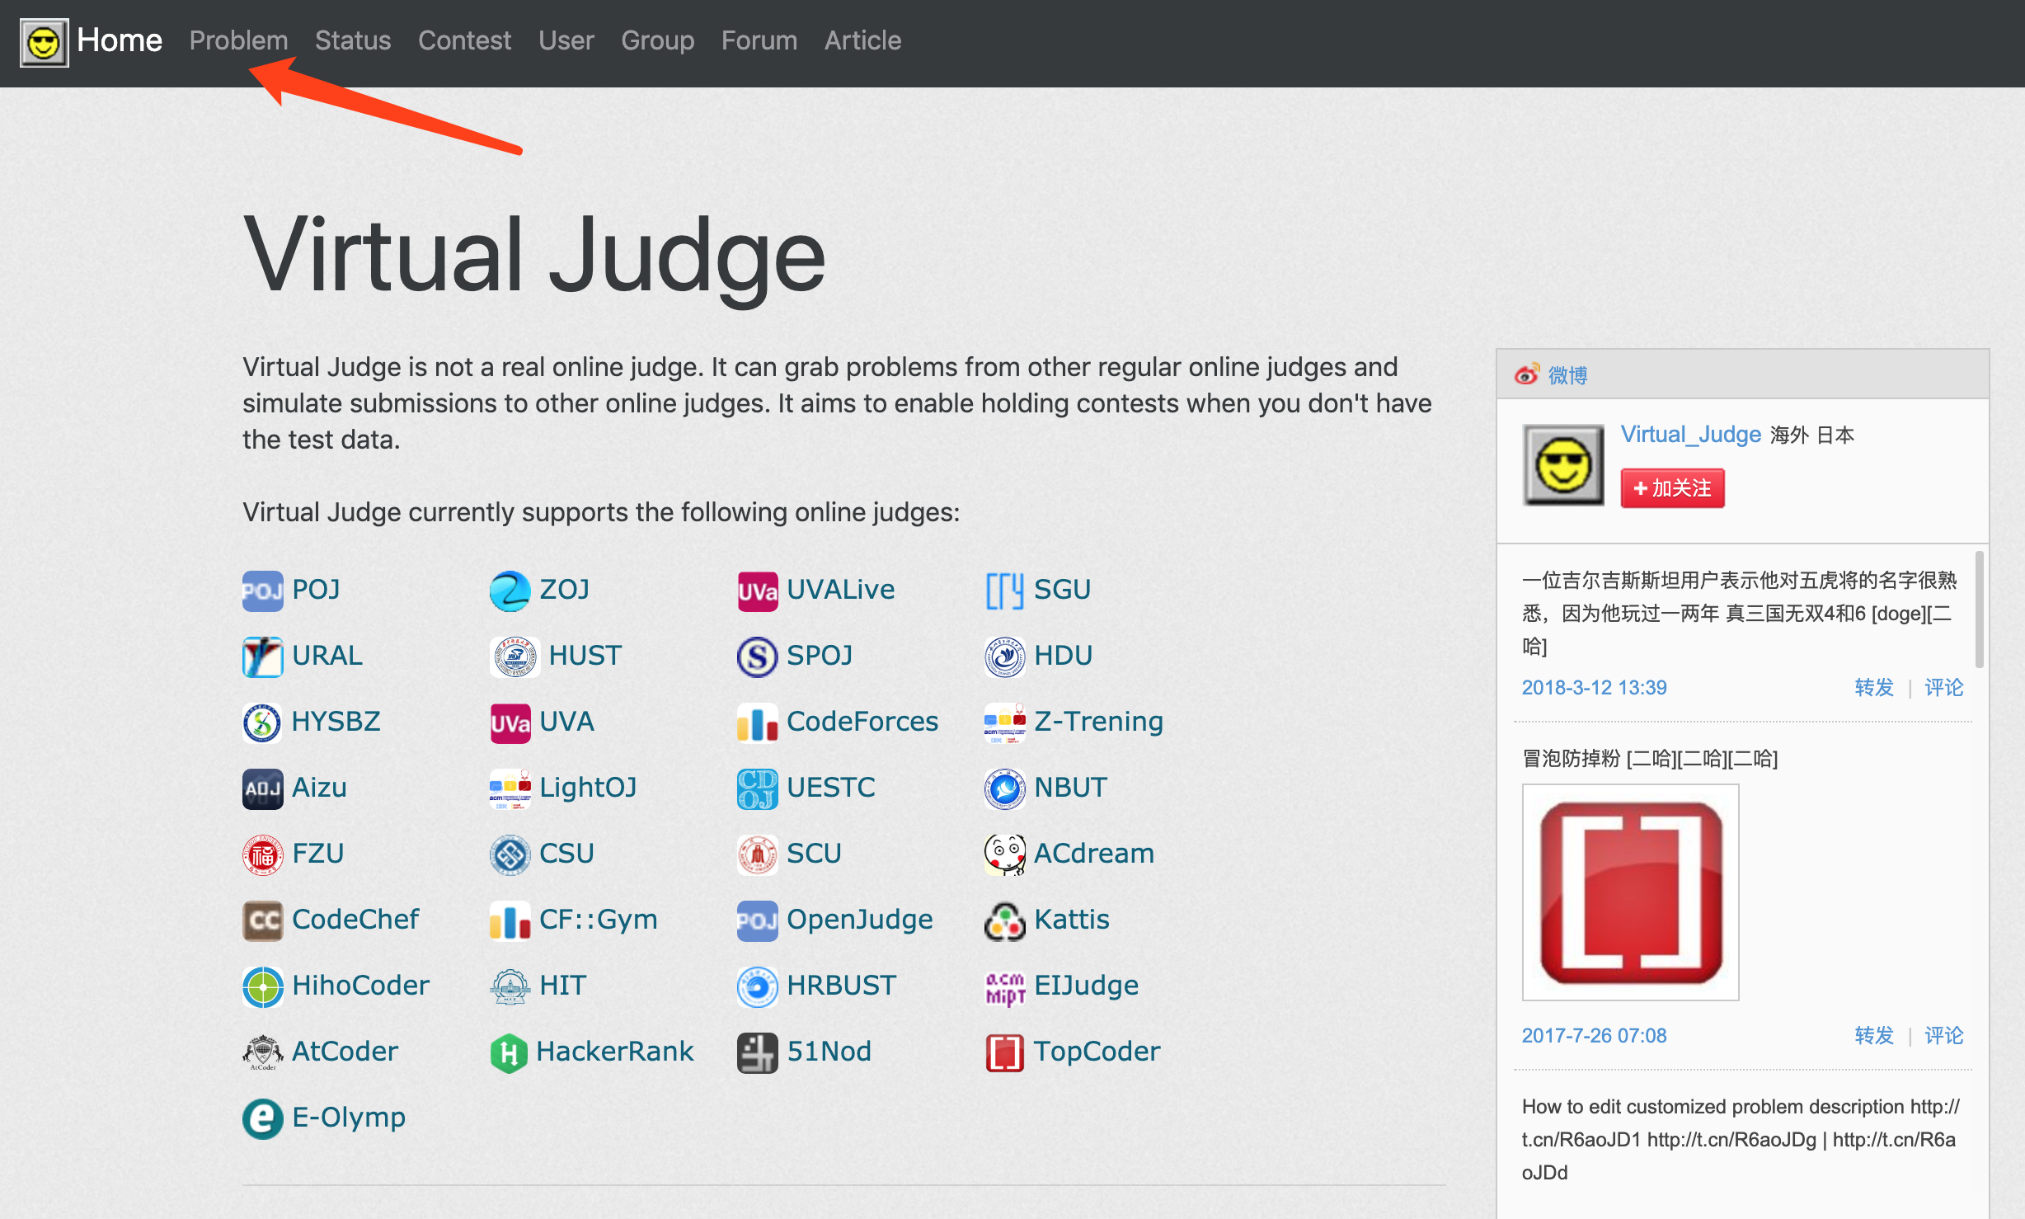
Task: Click the 微博 header link in widget
Action: click(1567, 375)
